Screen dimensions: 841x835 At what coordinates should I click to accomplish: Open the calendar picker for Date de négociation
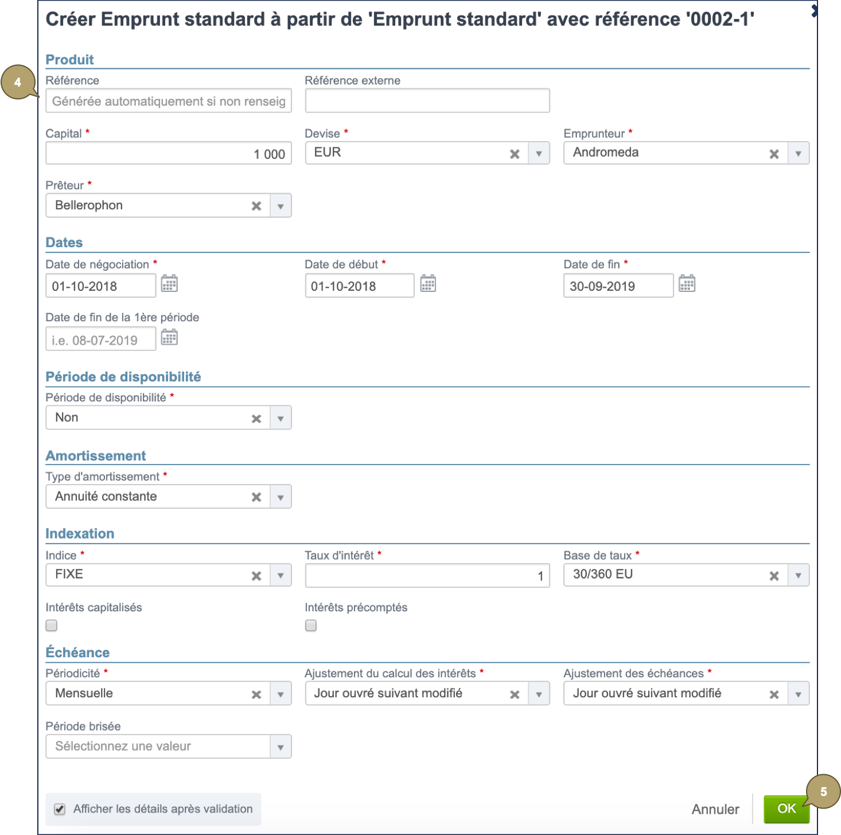click(169, 283)
